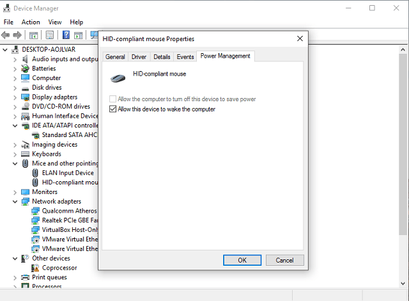Click Cancel in the mouse Properties dialog
409x301 pixels.
click(x=284, y=260)
